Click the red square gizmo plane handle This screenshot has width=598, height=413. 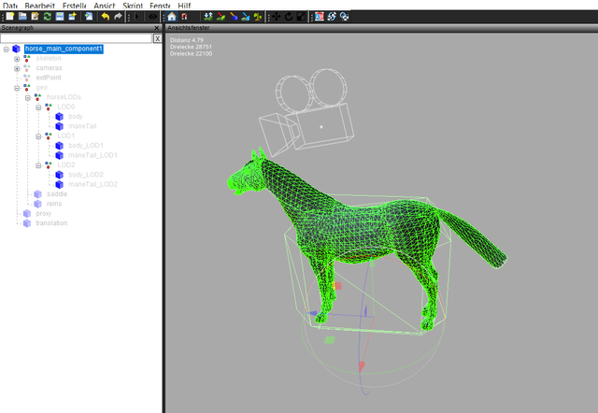(x=337, y=286)
